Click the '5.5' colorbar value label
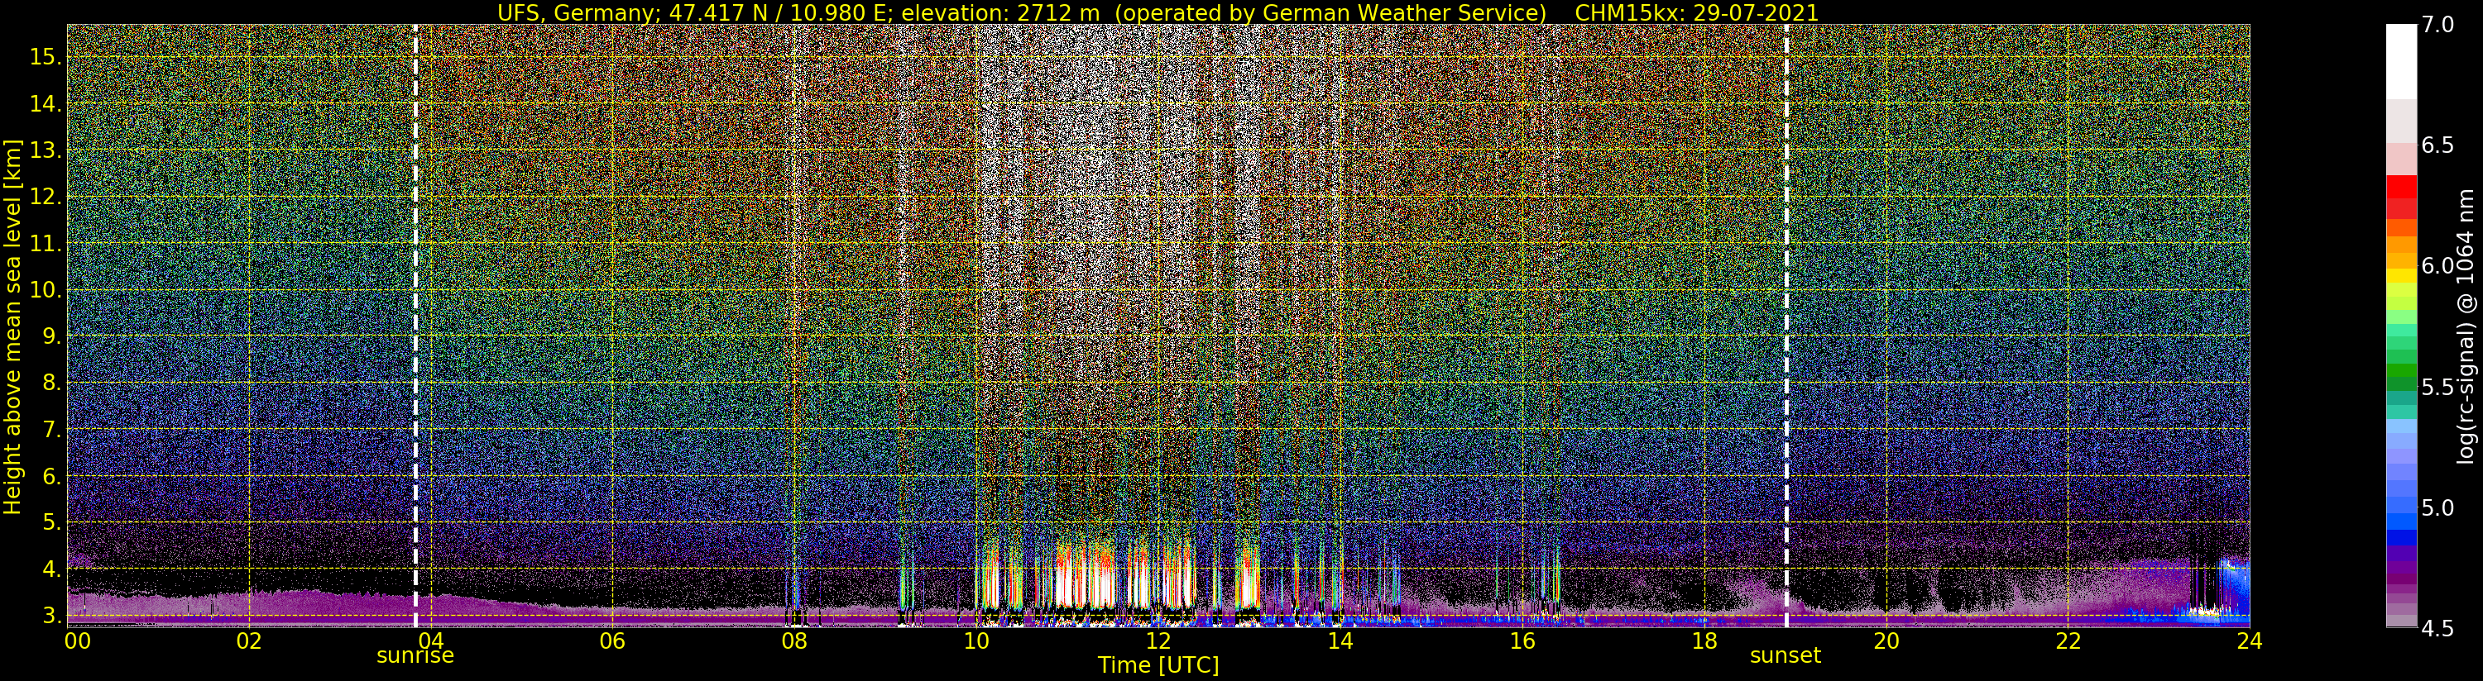Image resolution: width=2483 pixels, height=681 pixels. [x=2437, y=388]
